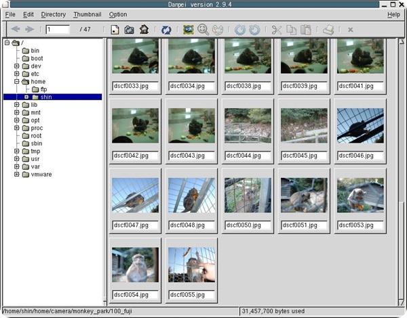The image size is (407, 318).
Task: Click the camera icon in toolbar
Action: [x=129, y=30]
